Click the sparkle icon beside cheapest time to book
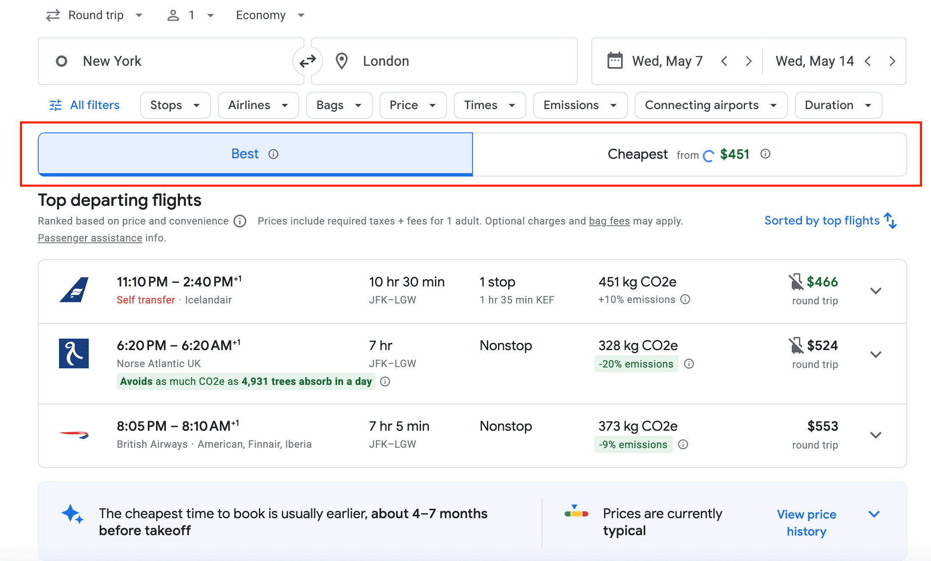This screenshot has height=561, width=931. [x=72, y=514]
